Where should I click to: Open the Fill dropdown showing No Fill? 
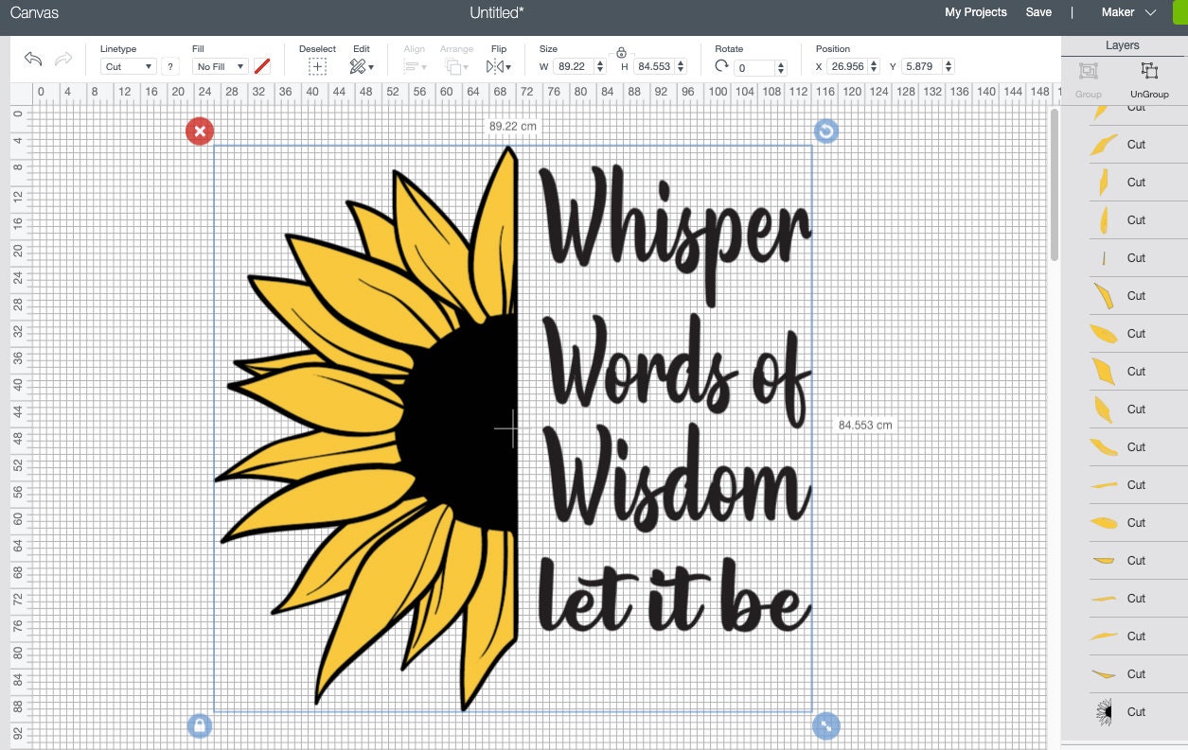click(x=219, y=66)
